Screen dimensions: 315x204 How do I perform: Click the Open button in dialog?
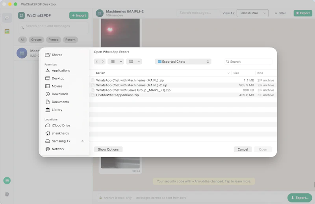point(263,149)
